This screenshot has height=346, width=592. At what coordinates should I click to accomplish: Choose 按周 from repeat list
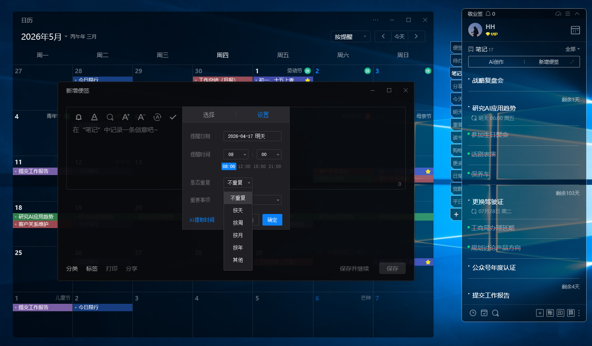point(238,223)
